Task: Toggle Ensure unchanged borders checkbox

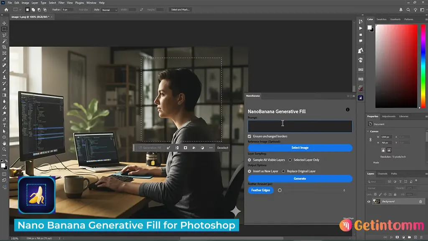Action: [x=250, y=136]
